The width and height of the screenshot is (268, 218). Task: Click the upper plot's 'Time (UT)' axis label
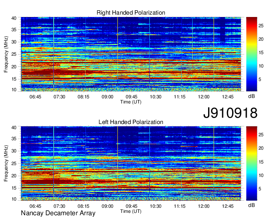pyautogui.click(x=131, y=102)
